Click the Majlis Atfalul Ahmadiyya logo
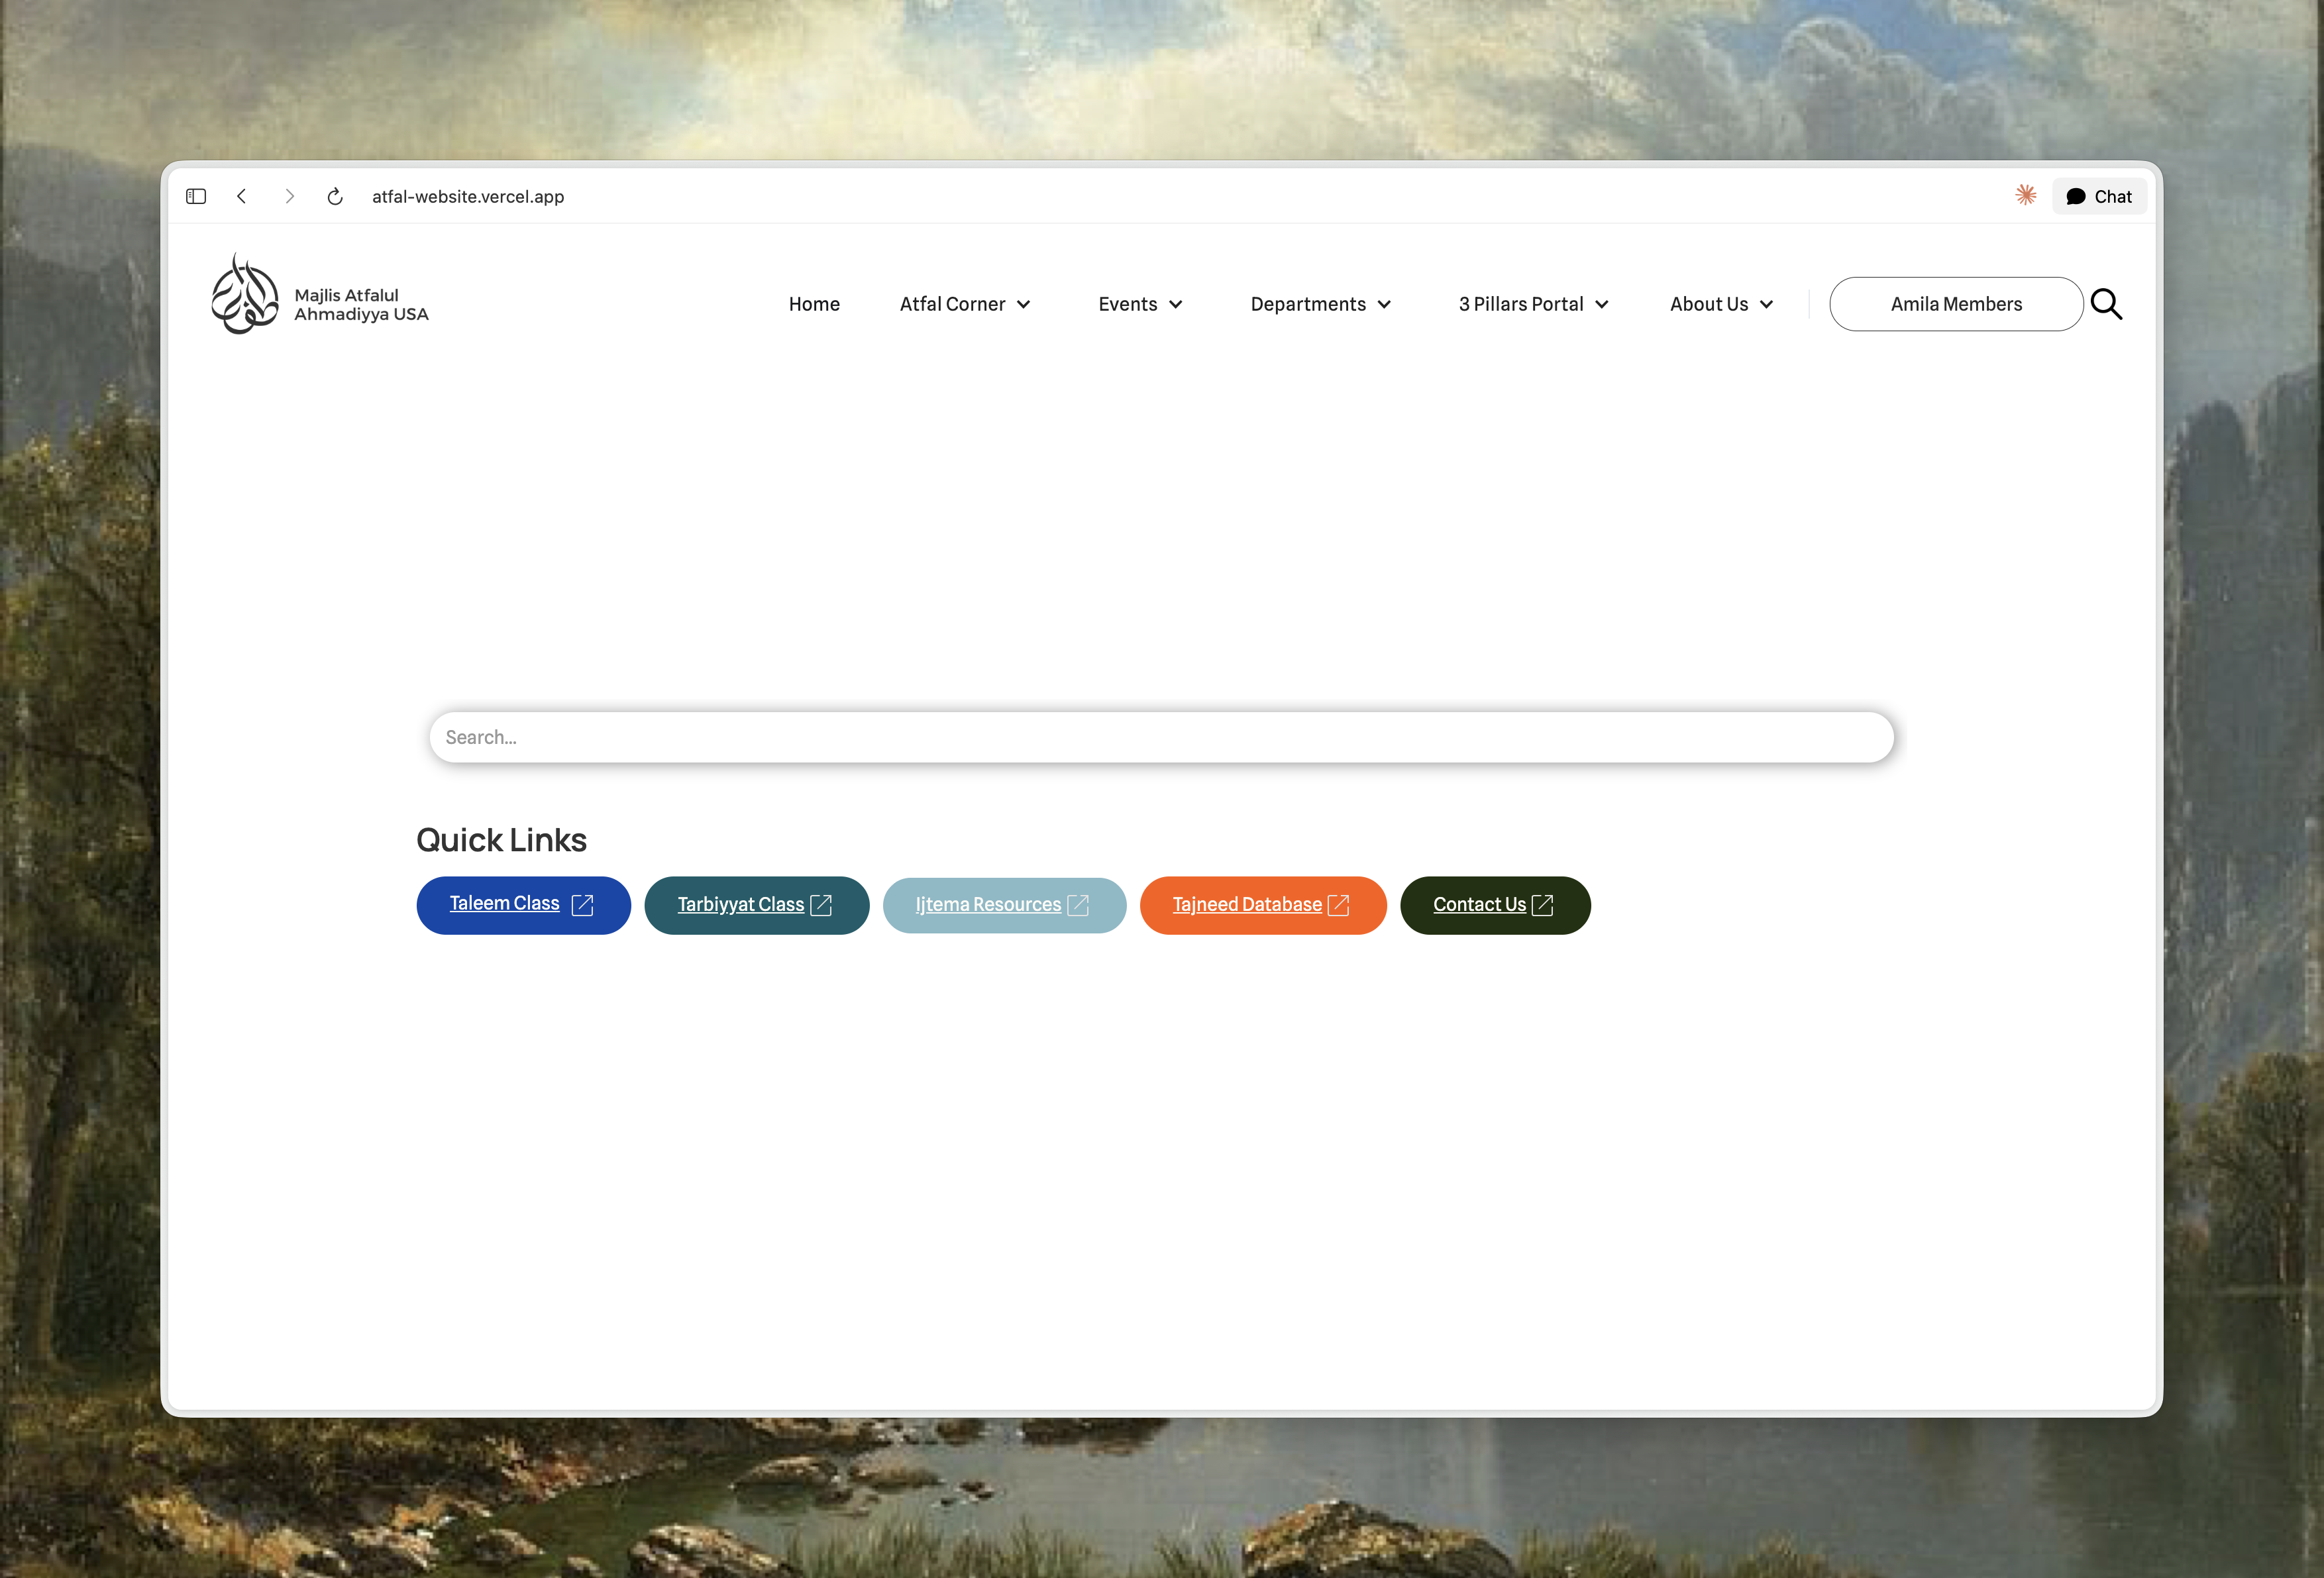2324x1578 pixels. click(x=244, y=294)
